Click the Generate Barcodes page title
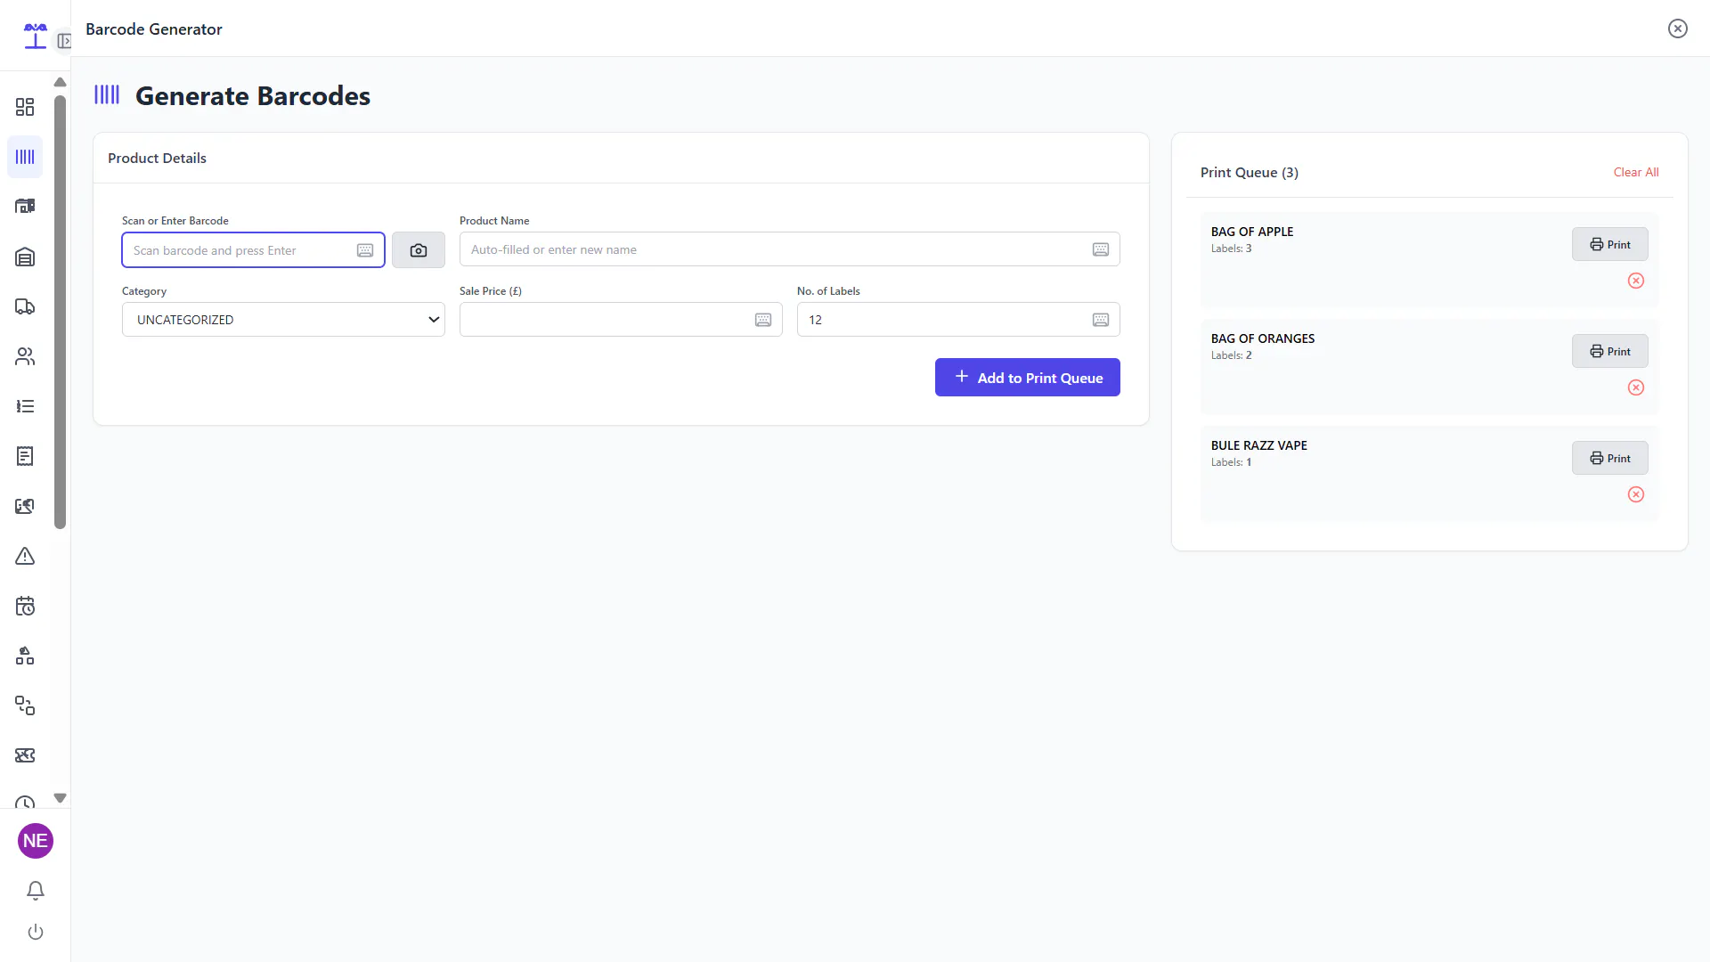This screenshot has width=1710, height=962. click(253, 96)
